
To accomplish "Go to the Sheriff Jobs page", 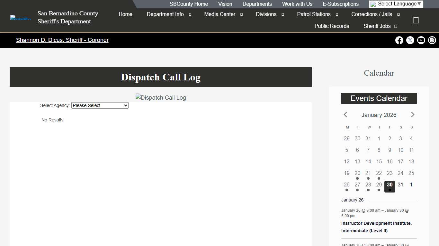I will (377, 26).
